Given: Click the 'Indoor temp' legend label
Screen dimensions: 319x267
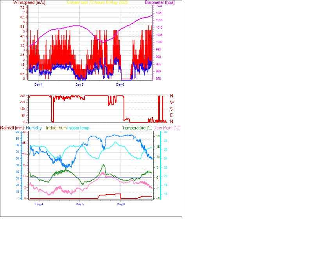Looking at the screenshot, I should tap(78, 128).
